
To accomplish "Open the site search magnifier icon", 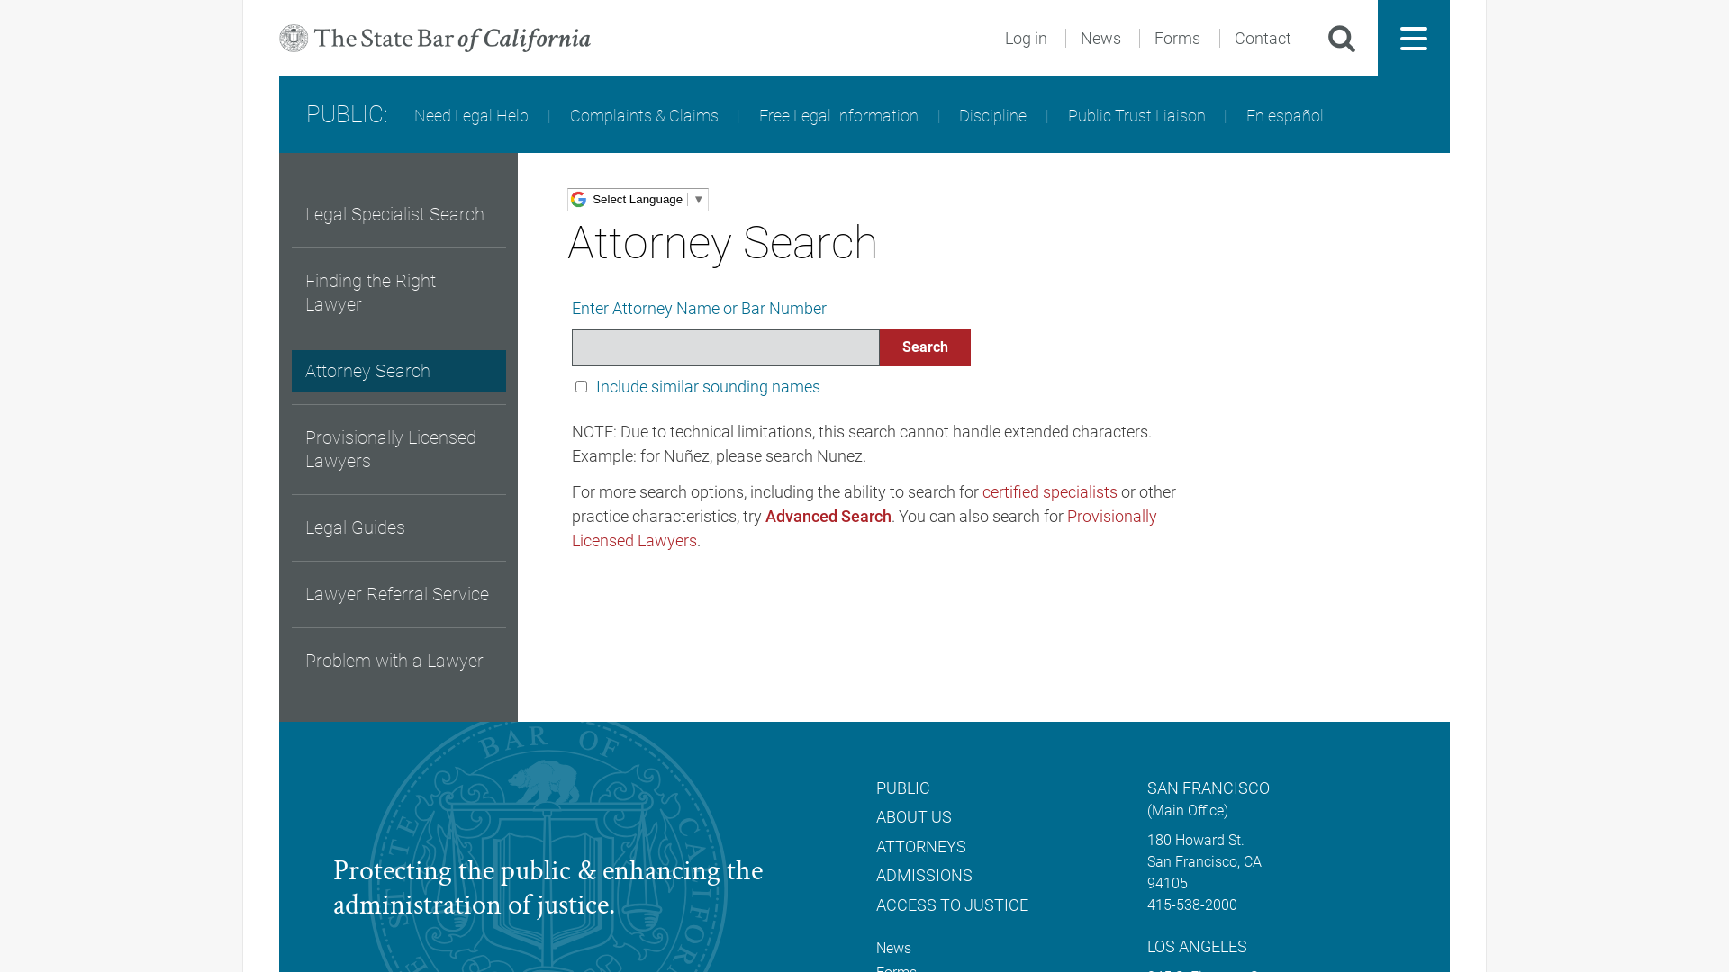I will [x=1341, y=39].
